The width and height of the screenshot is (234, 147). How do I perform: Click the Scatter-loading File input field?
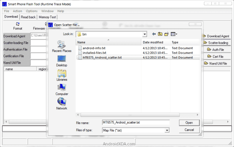pyautogui.click(x=38, y=43)
